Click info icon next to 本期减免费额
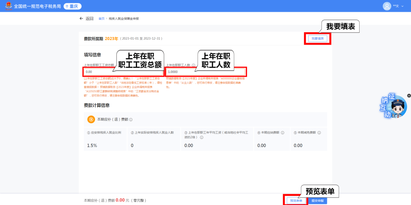The image size is (411, 205). click(x=319, y=133)
